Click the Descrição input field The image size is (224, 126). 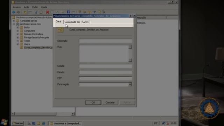[105, 41]
